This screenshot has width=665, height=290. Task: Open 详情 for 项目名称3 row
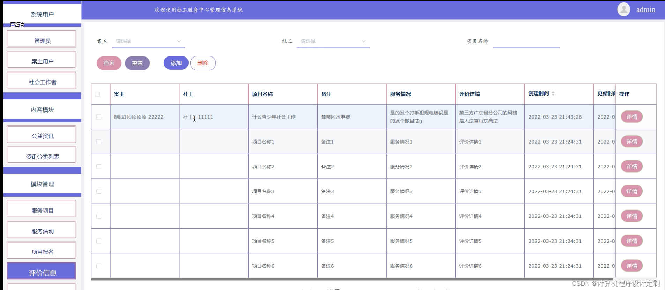point(631,191)
